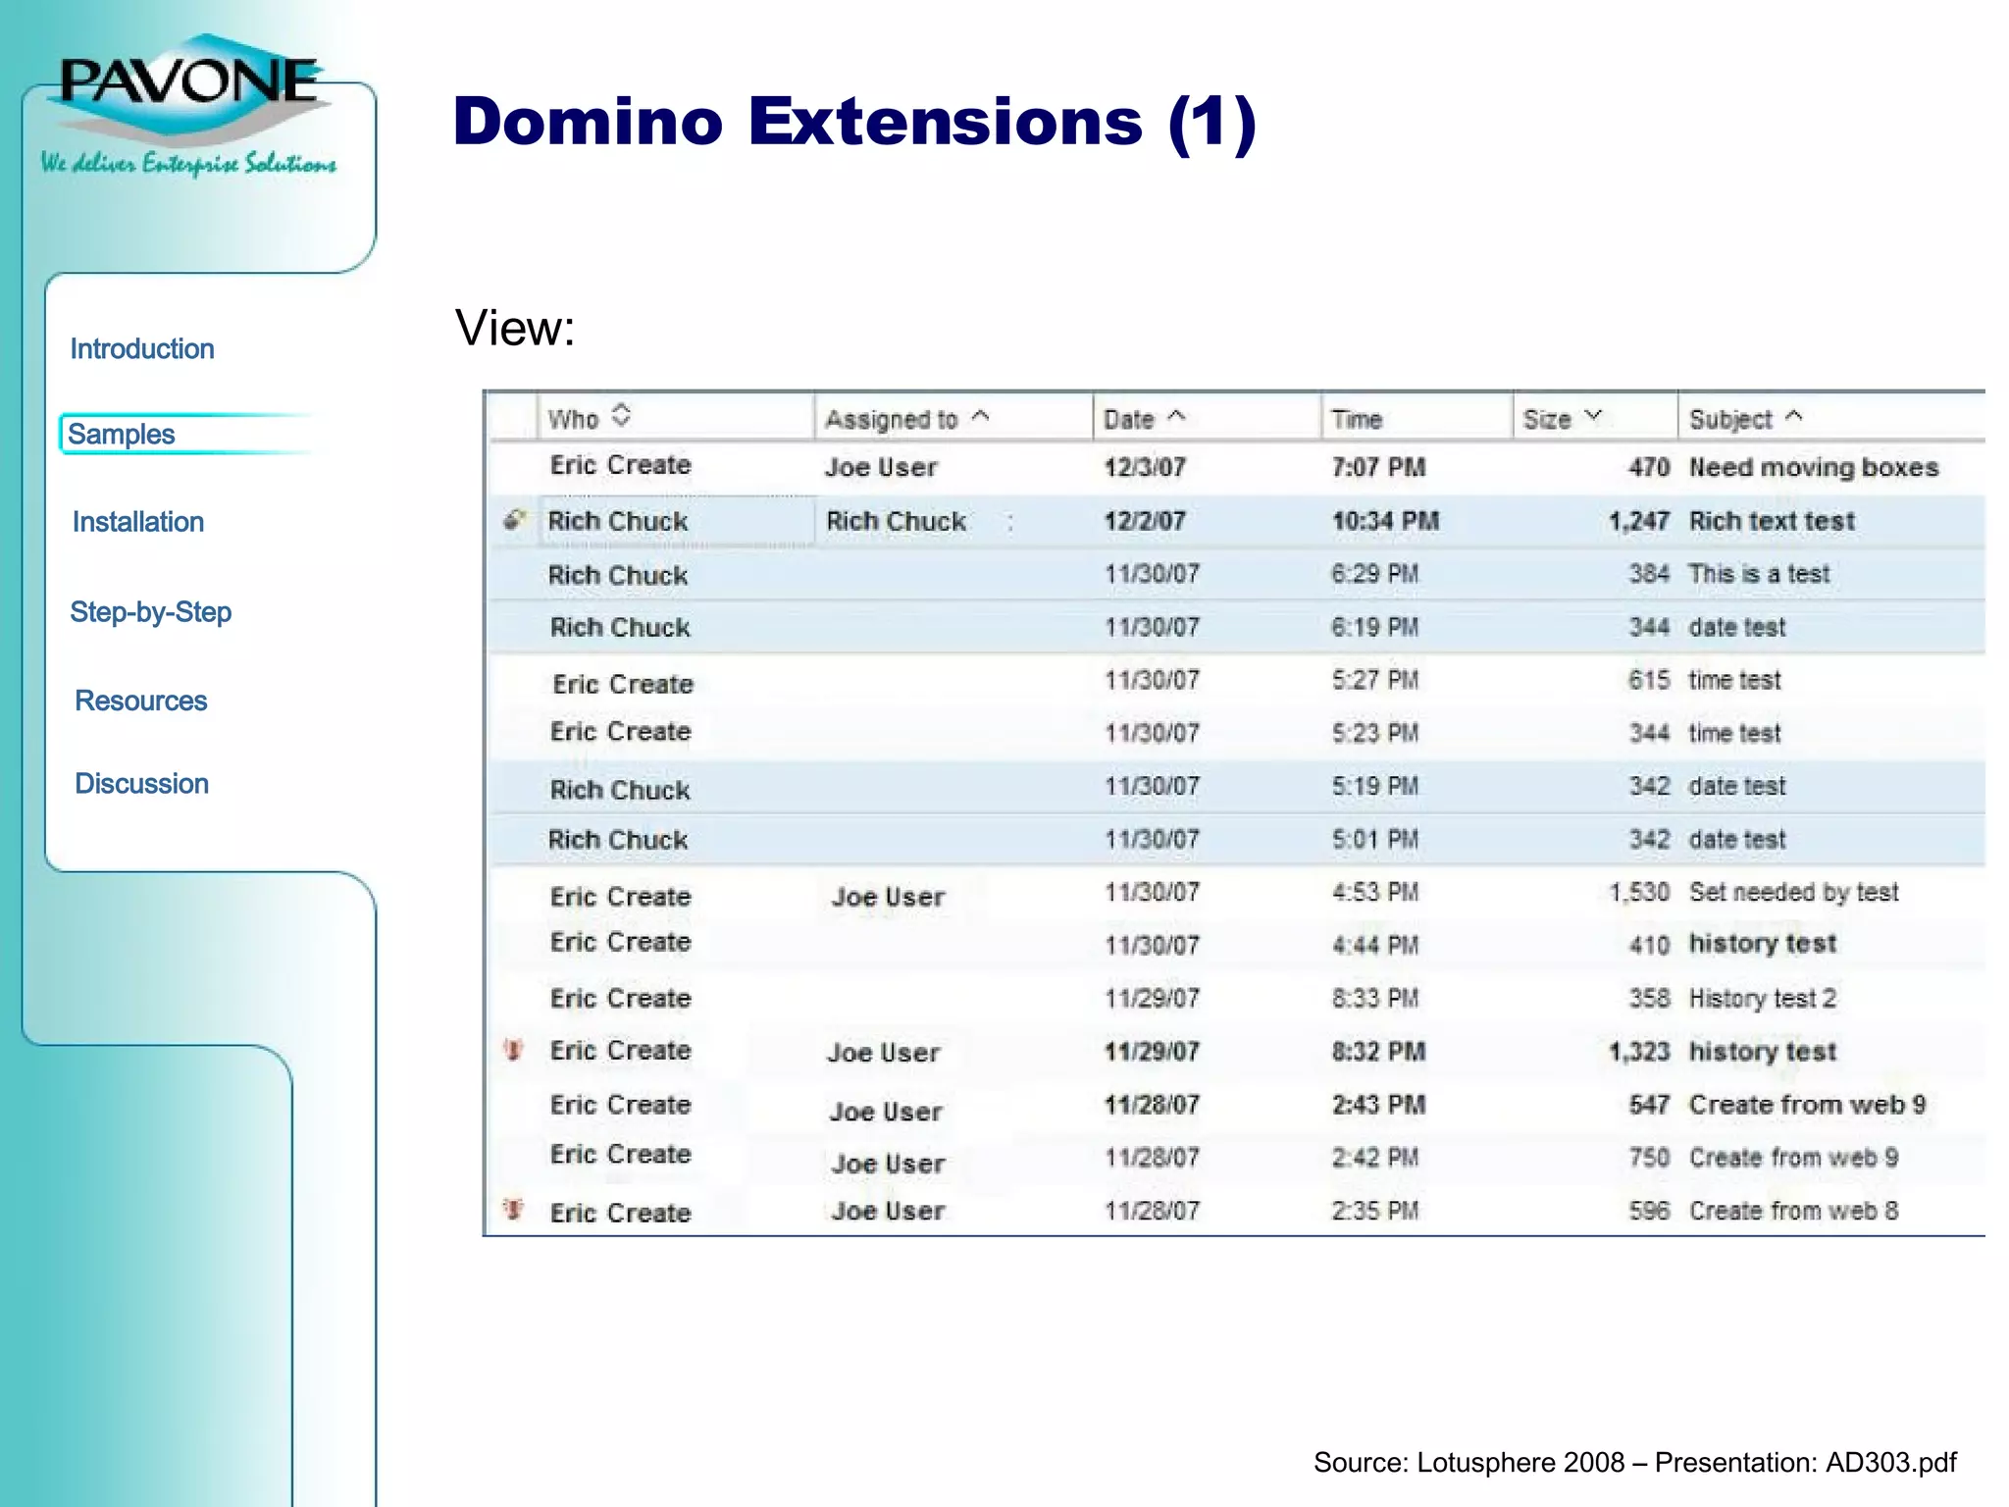Click the time 10:34 PM

coord(1385,521)
